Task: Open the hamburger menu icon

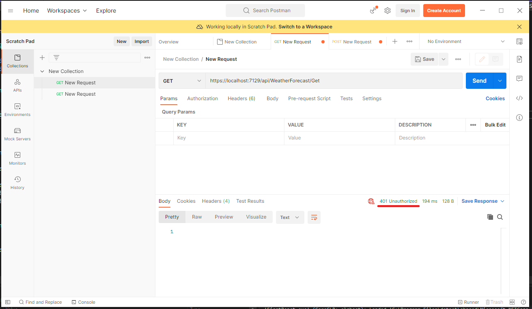Action: click(x=11, y=11)
